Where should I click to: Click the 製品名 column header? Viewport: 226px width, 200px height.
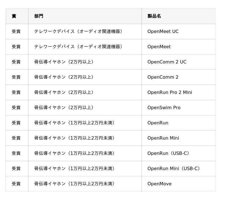point(154,16)
